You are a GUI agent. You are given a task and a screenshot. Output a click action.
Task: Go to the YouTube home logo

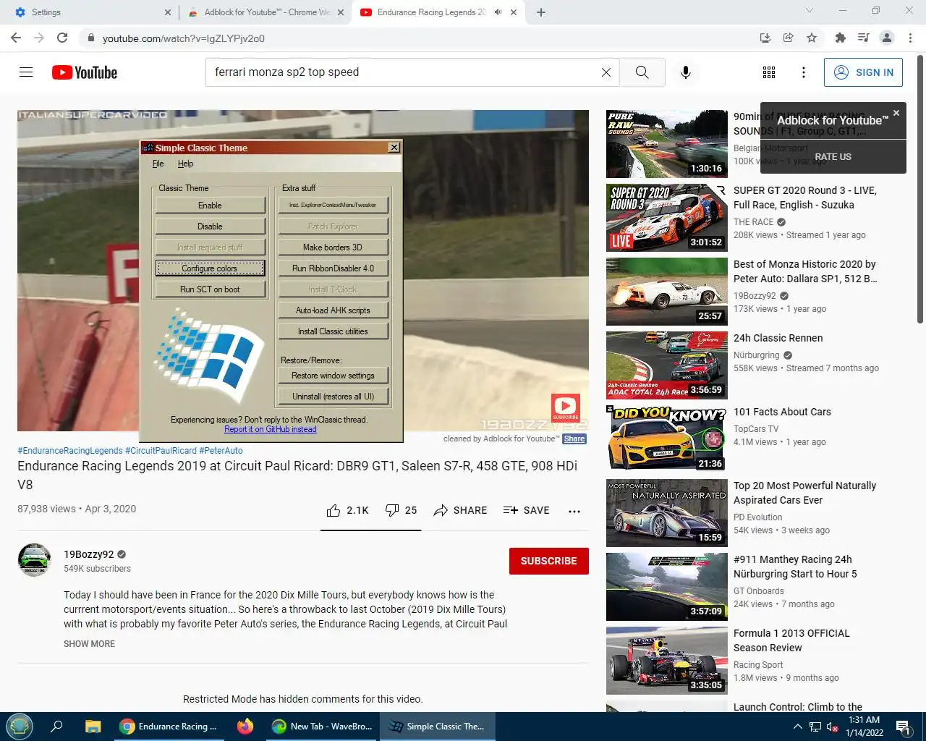click(x=85, y=72)
